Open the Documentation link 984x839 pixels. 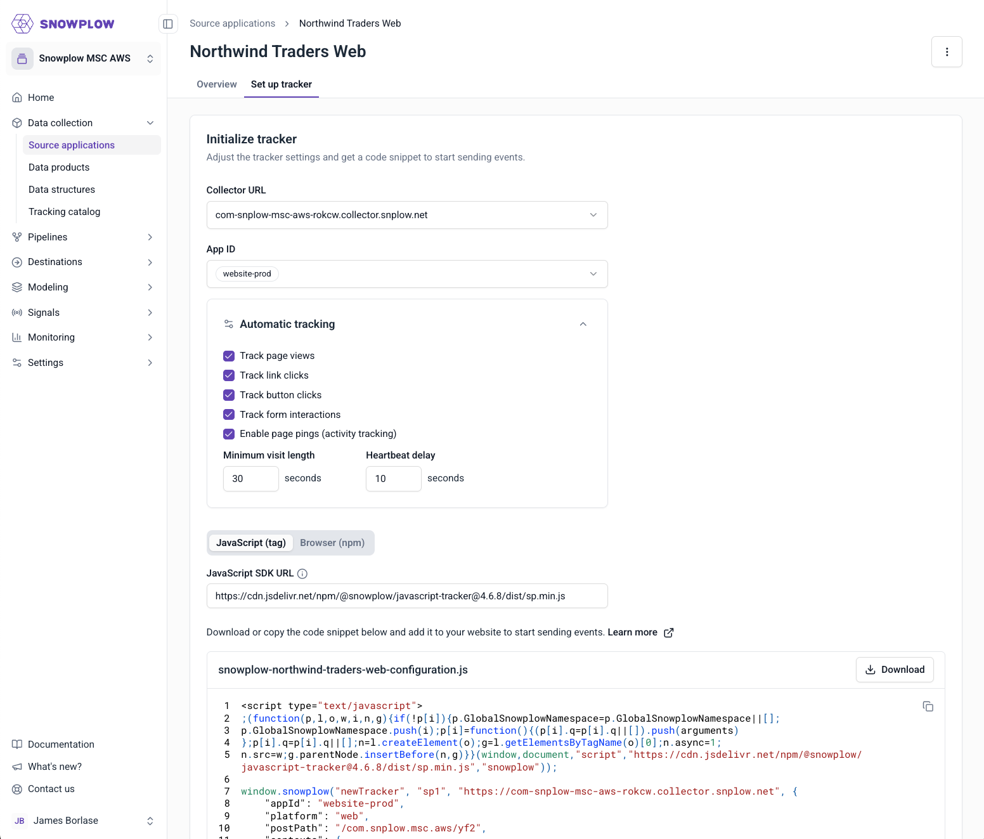61,745
